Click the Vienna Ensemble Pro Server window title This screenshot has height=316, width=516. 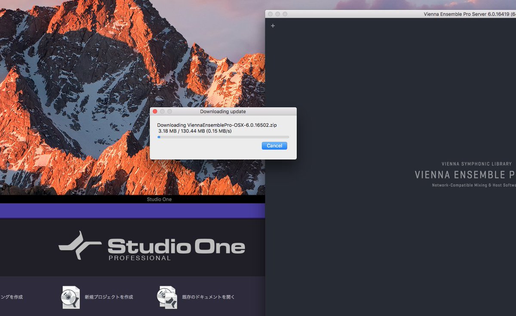470,14
